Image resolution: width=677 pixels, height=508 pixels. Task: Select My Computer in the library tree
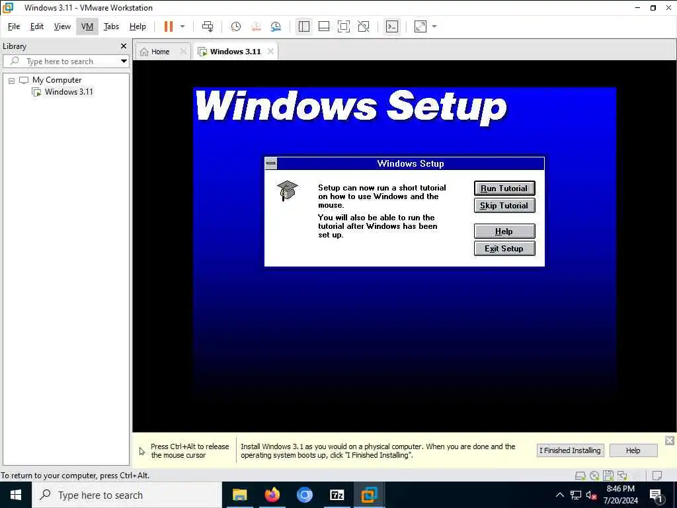coord(57,80)
